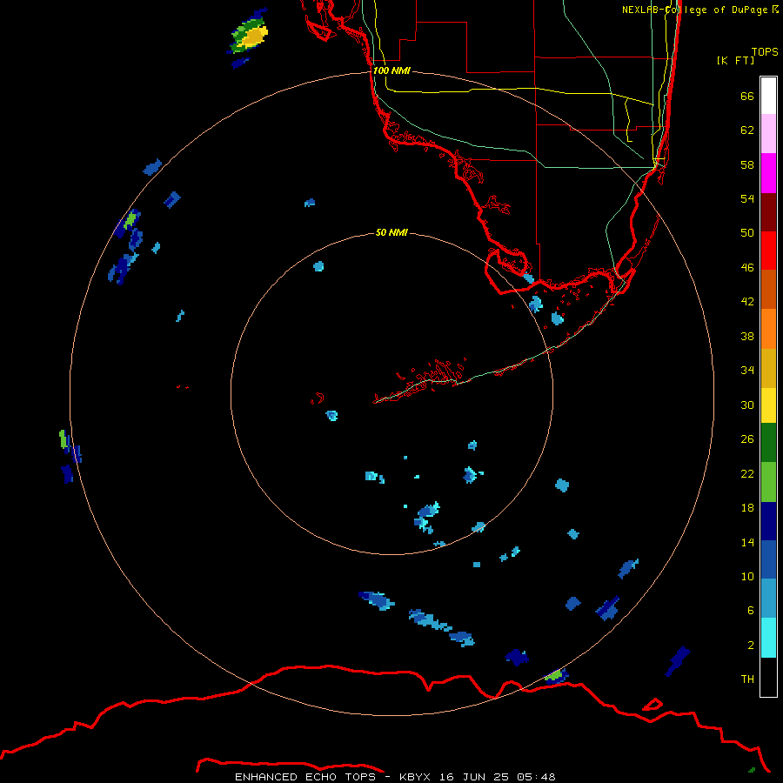Viewport: 783px width, 783px height.
Task: Click the '30' legend value
Action: (747, 405)
